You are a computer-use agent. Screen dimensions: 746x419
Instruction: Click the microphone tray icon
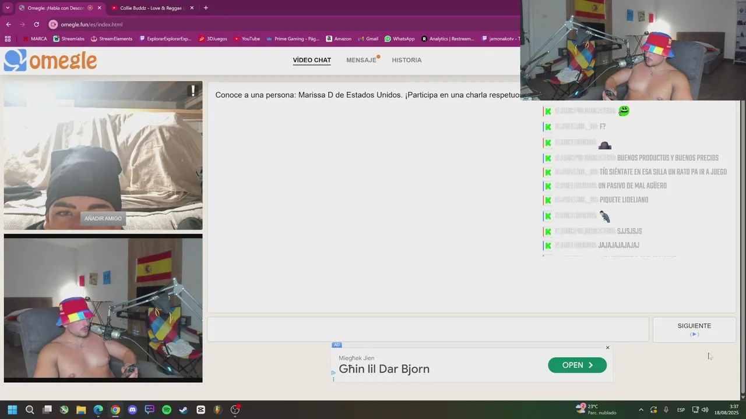[666, 410]
